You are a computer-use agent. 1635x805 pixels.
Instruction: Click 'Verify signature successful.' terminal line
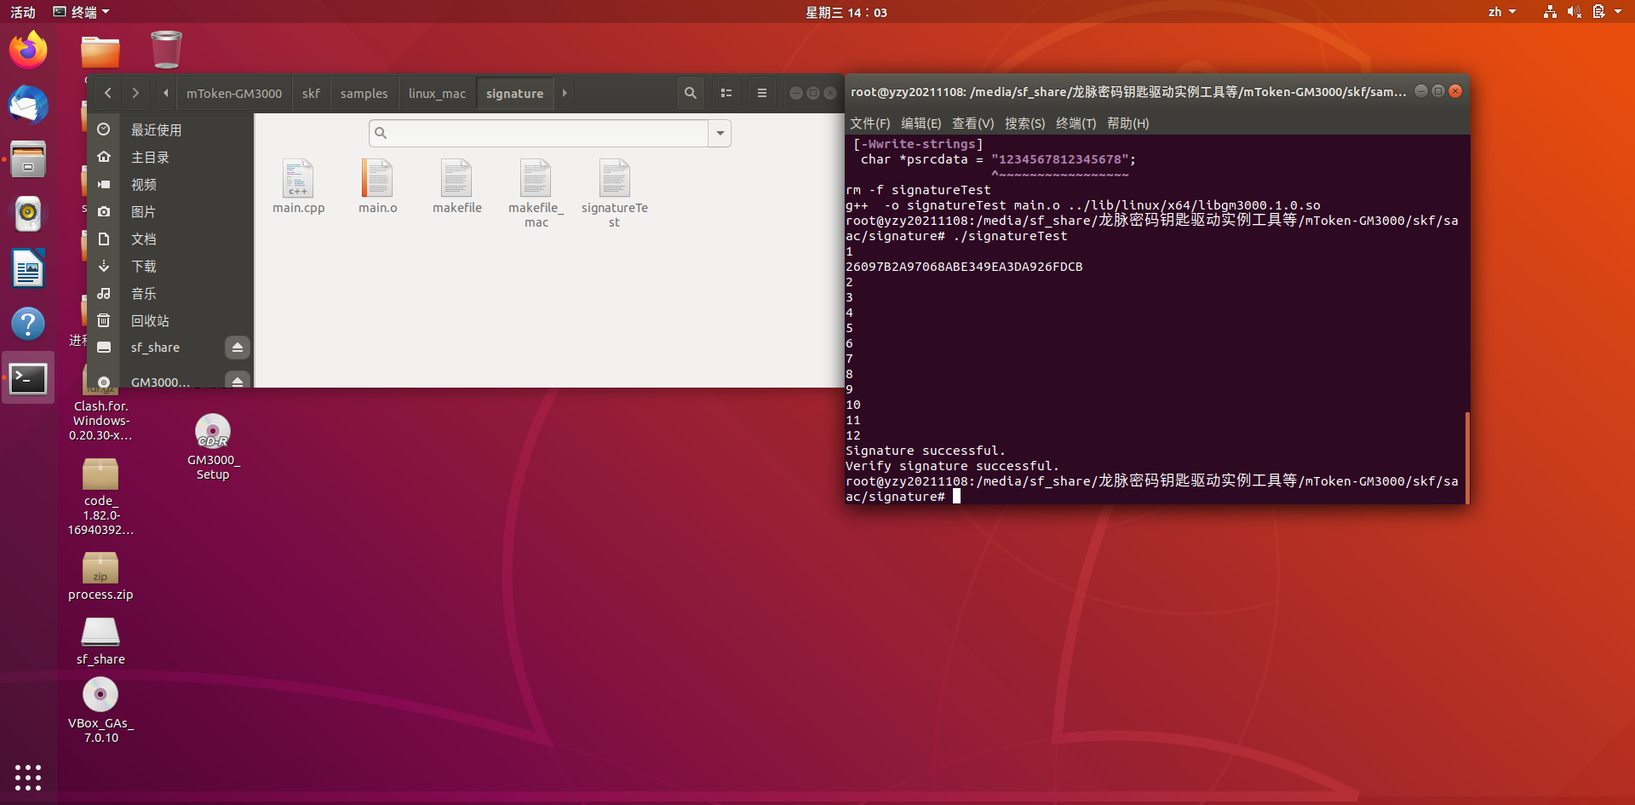coord(952,466)
